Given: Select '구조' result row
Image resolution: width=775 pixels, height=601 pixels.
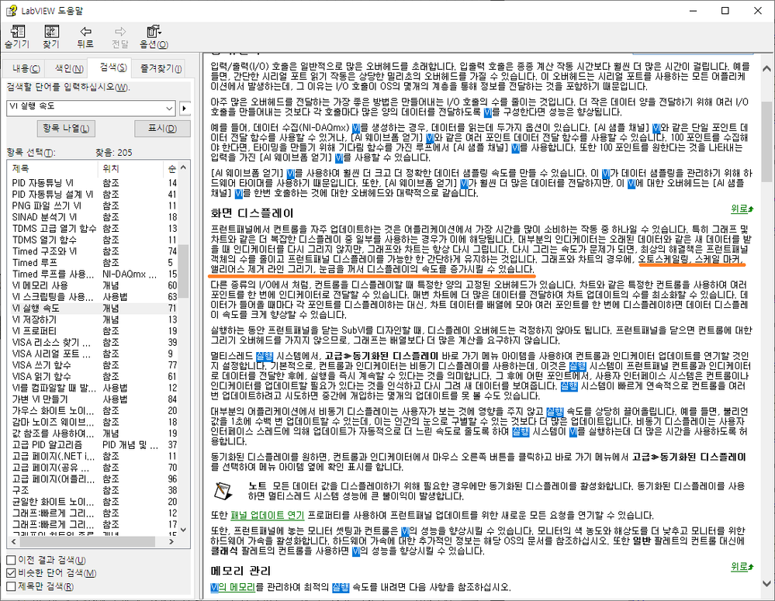Looking at the screenshot, I should 93,490.
